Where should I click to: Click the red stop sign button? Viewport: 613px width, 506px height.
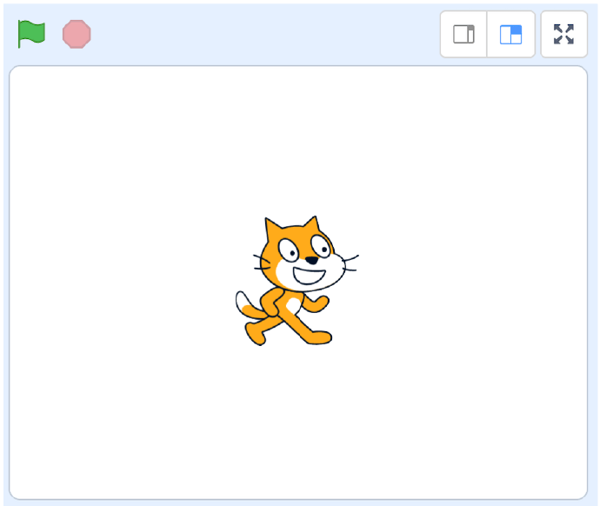click(x=77, y=34)
